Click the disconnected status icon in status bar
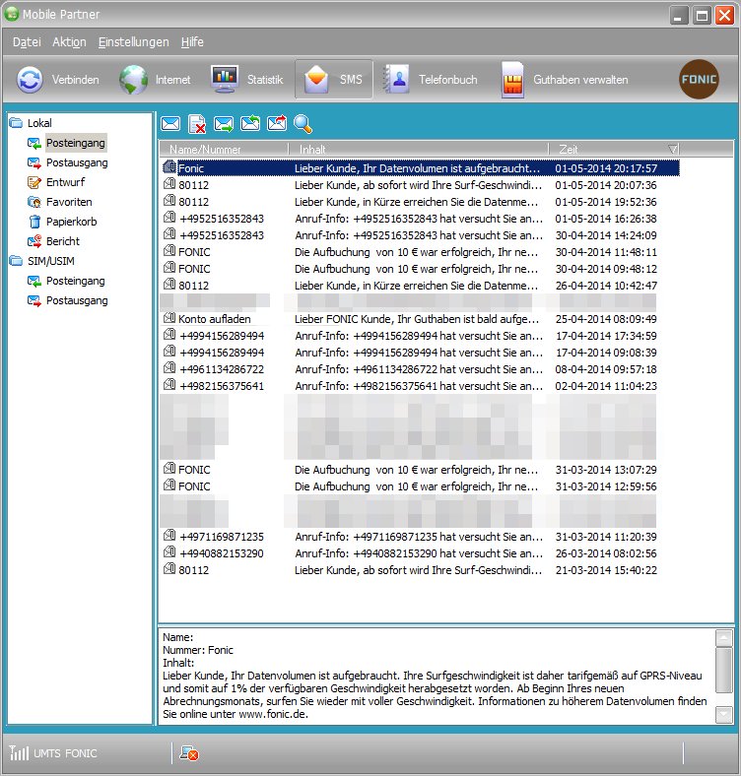Image resolution: width=741 pixels, height=776 pixels. click(x=189, y=753)
